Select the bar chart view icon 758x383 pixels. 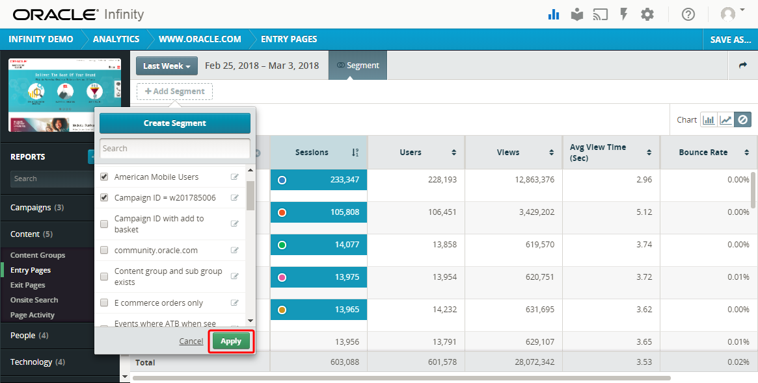[709, 119]
